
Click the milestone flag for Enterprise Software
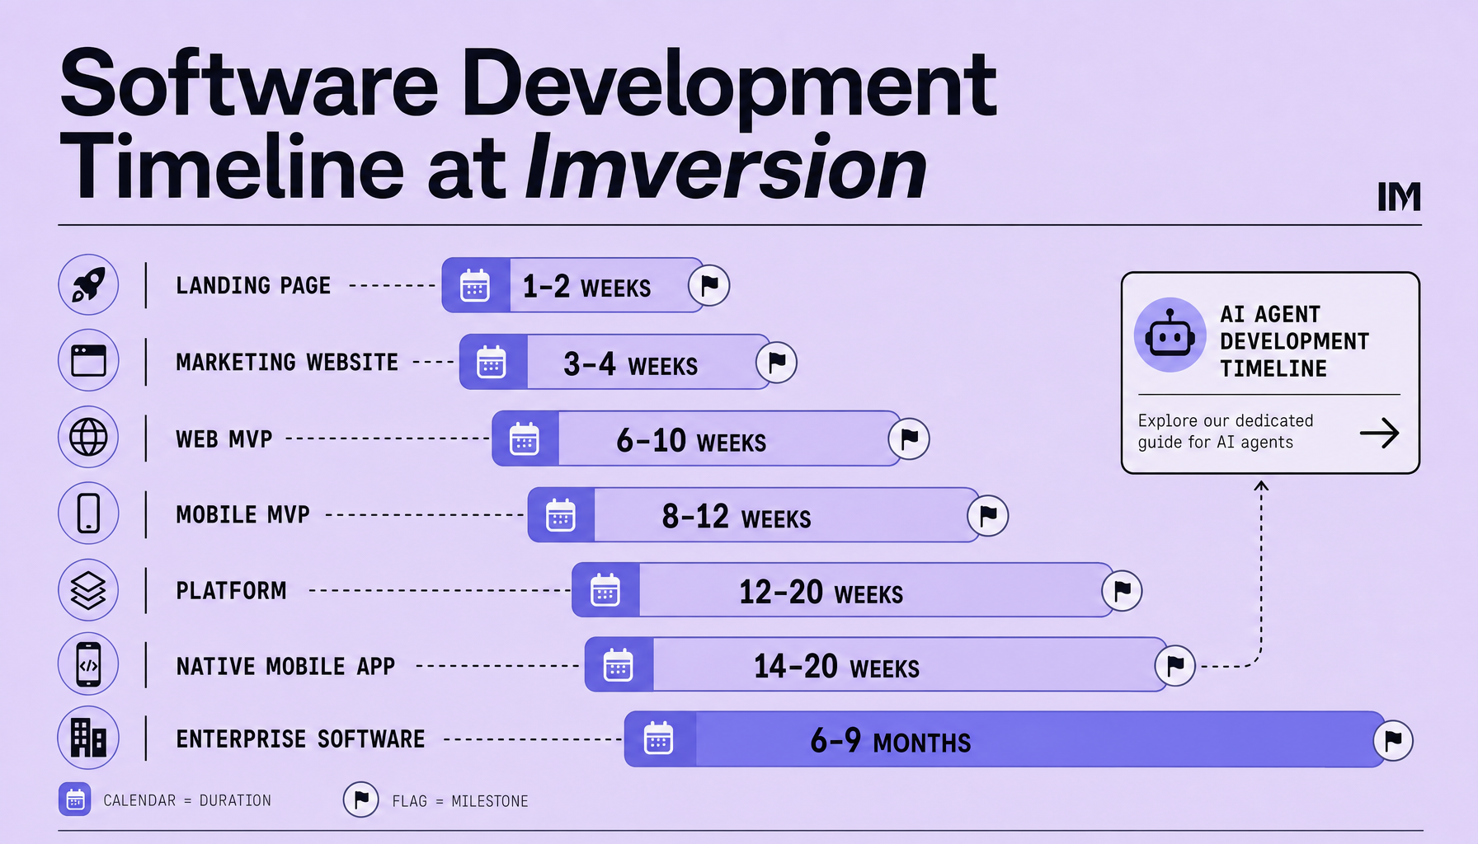1393,740
